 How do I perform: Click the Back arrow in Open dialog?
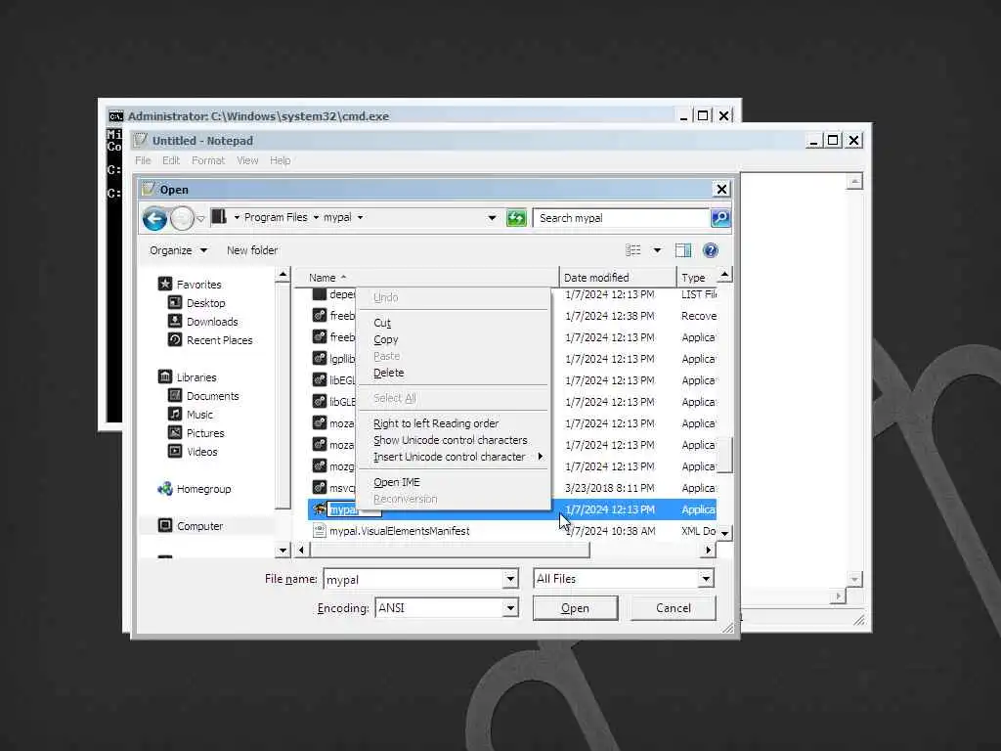pos(154,218)
